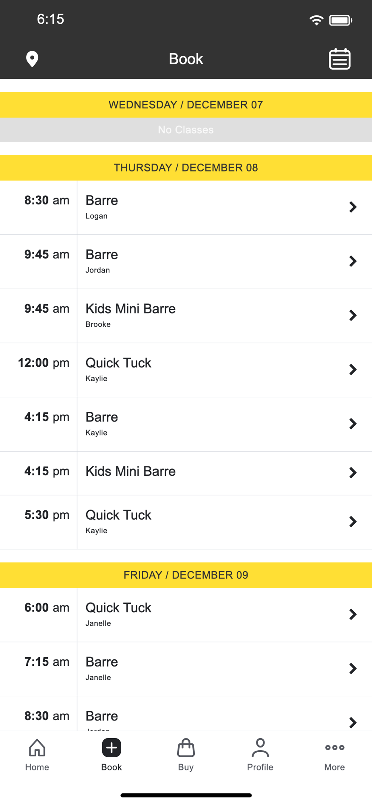Expand 9:45 am Barre with Jordan chevron

pyautogui.click(x=353, y=261)
